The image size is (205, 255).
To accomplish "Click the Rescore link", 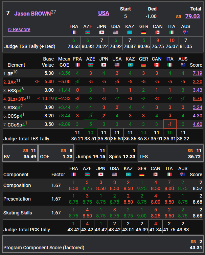I will (x=19, y=29).
